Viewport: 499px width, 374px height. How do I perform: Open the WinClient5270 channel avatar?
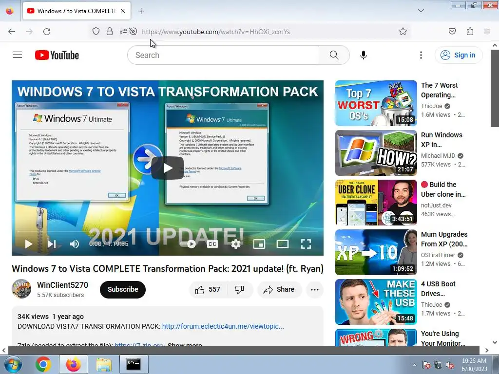click(x=21, y=289)
